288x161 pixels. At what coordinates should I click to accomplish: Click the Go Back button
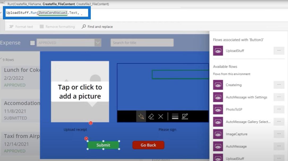pos(148,145)
